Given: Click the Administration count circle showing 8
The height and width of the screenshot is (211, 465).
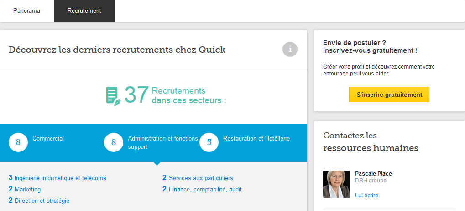Looking at the screenshot, I should 114,142.
